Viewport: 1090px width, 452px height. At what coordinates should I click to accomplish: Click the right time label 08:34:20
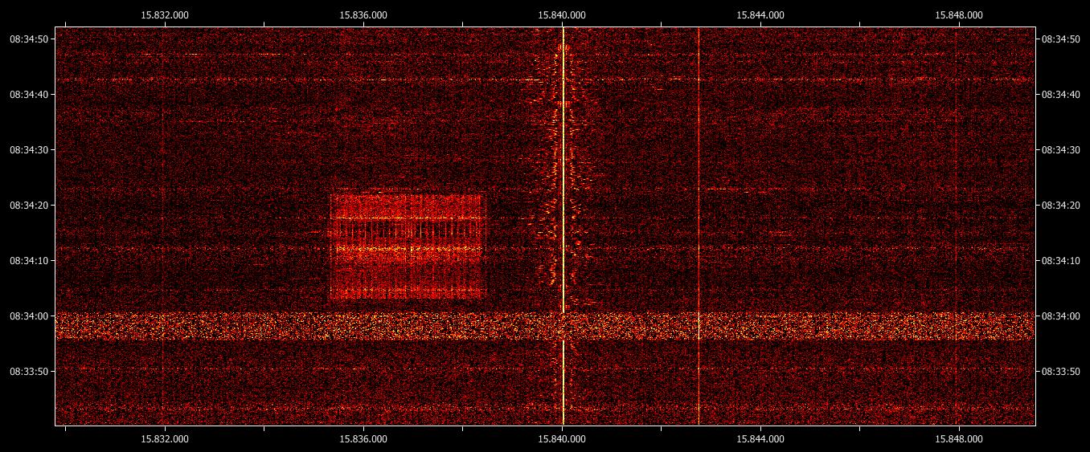(1061, 206)
